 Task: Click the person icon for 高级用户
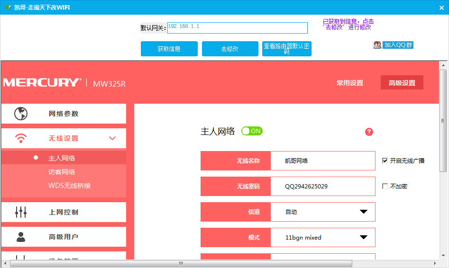pyautogui.click(x=21, y=237)
